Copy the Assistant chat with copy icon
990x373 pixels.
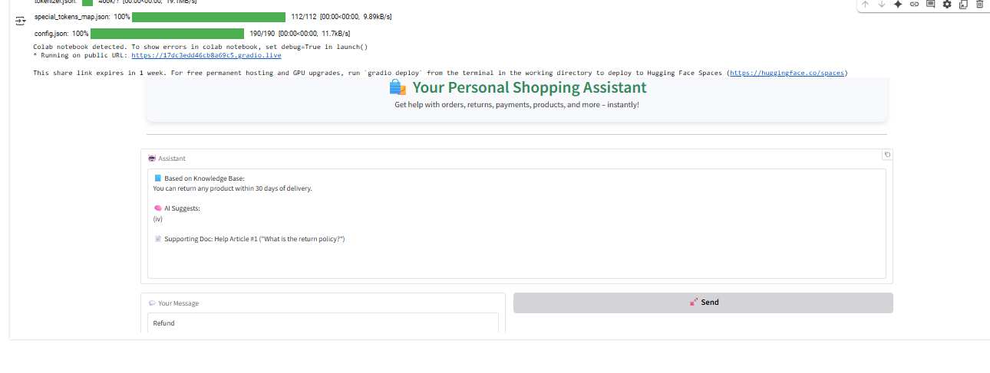887,155
